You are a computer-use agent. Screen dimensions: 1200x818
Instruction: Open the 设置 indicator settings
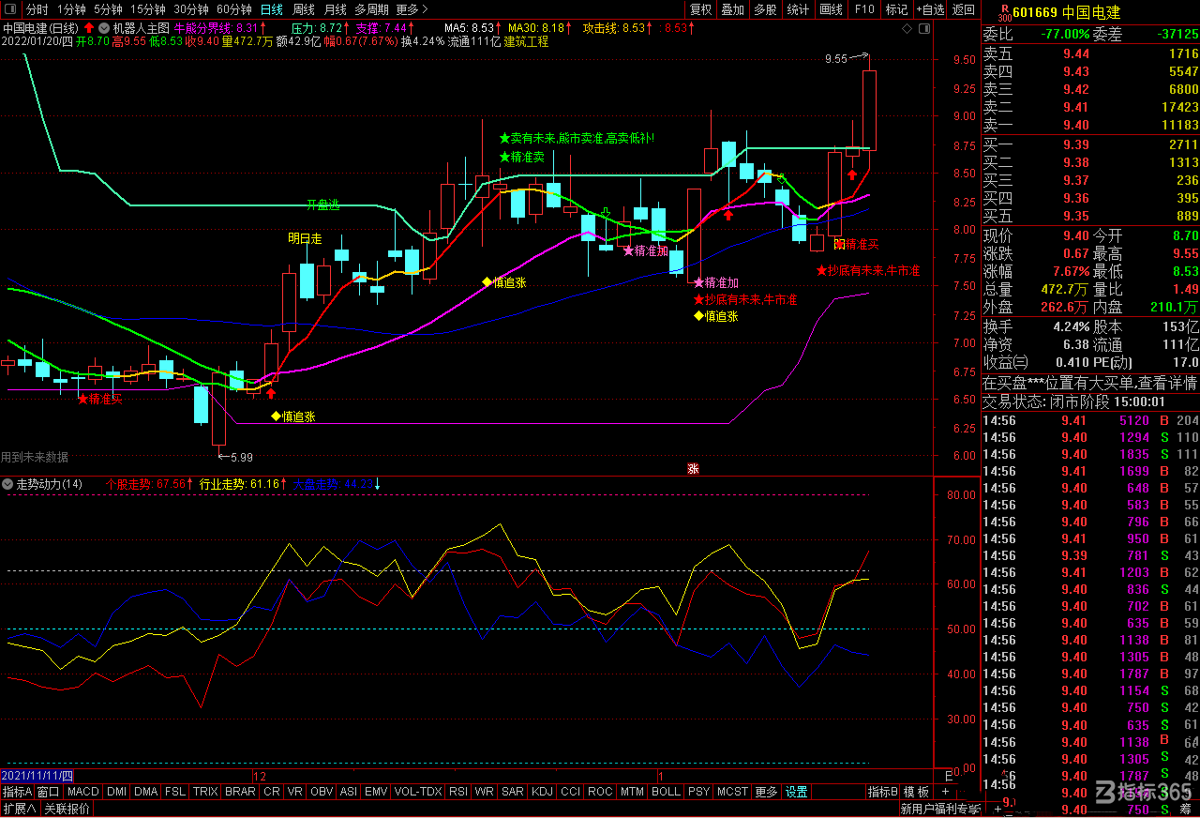point(797,792)
